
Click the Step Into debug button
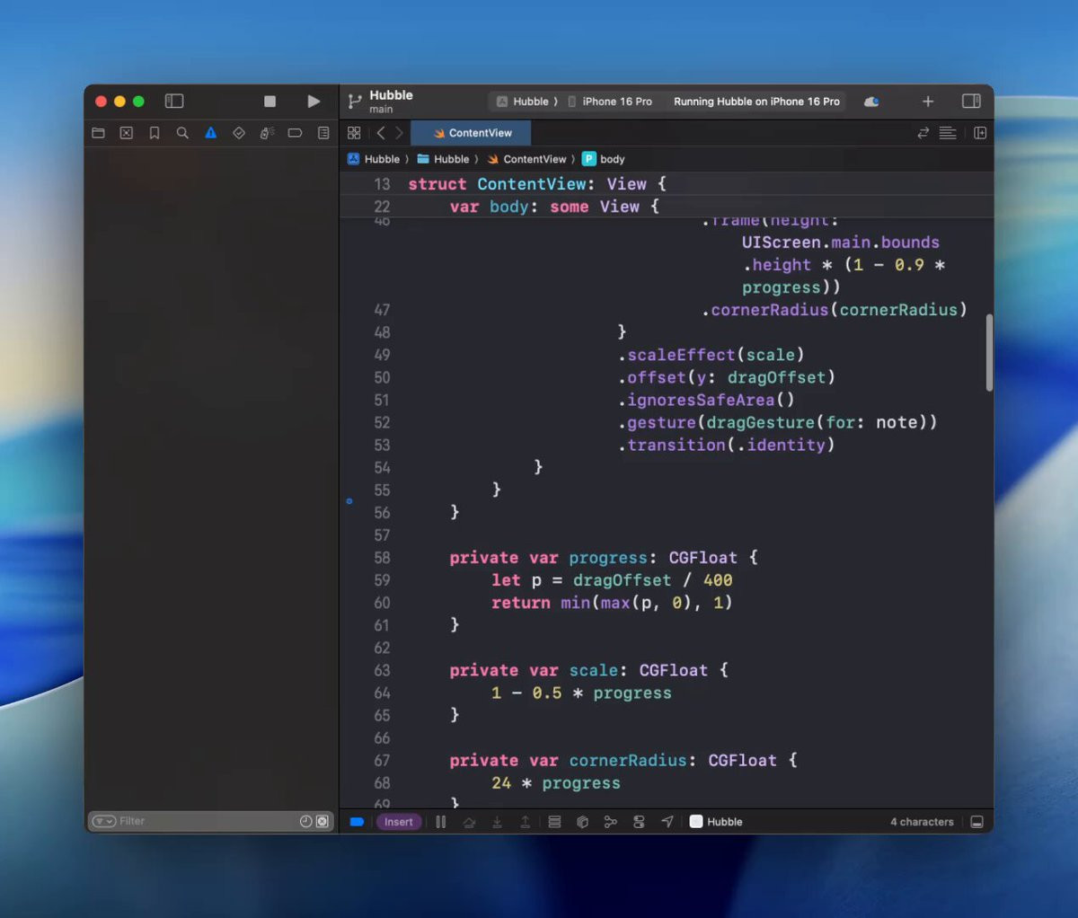(x=497, y=822)
